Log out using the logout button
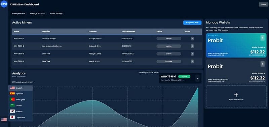Screen dimensions: 269x127 [263, 4]
